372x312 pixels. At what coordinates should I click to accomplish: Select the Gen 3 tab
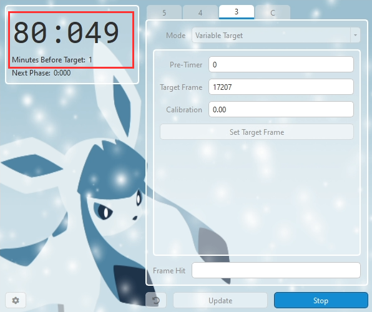[x=237, y=12]
